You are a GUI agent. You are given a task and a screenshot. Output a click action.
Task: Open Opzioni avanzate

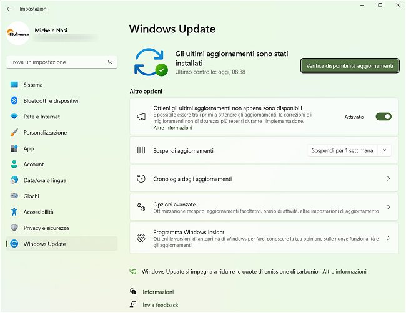point(264,207)
